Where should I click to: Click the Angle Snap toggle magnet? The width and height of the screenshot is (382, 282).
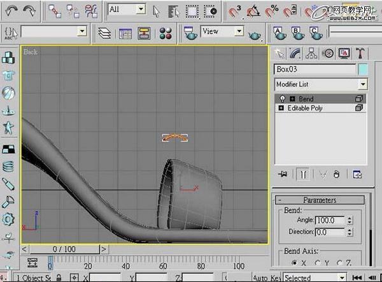coord(253,11)
